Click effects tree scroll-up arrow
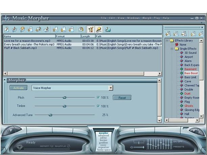 [x=201, y=41]
